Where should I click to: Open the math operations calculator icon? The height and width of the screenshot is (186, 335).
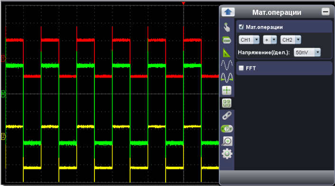coord(227,103)
